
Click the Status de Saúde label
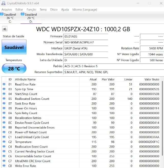pos(14,36)
